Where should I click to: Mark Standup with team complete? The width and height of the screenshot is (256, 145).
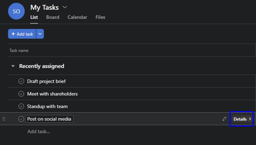pyautogui.click(x=21, y=106)
